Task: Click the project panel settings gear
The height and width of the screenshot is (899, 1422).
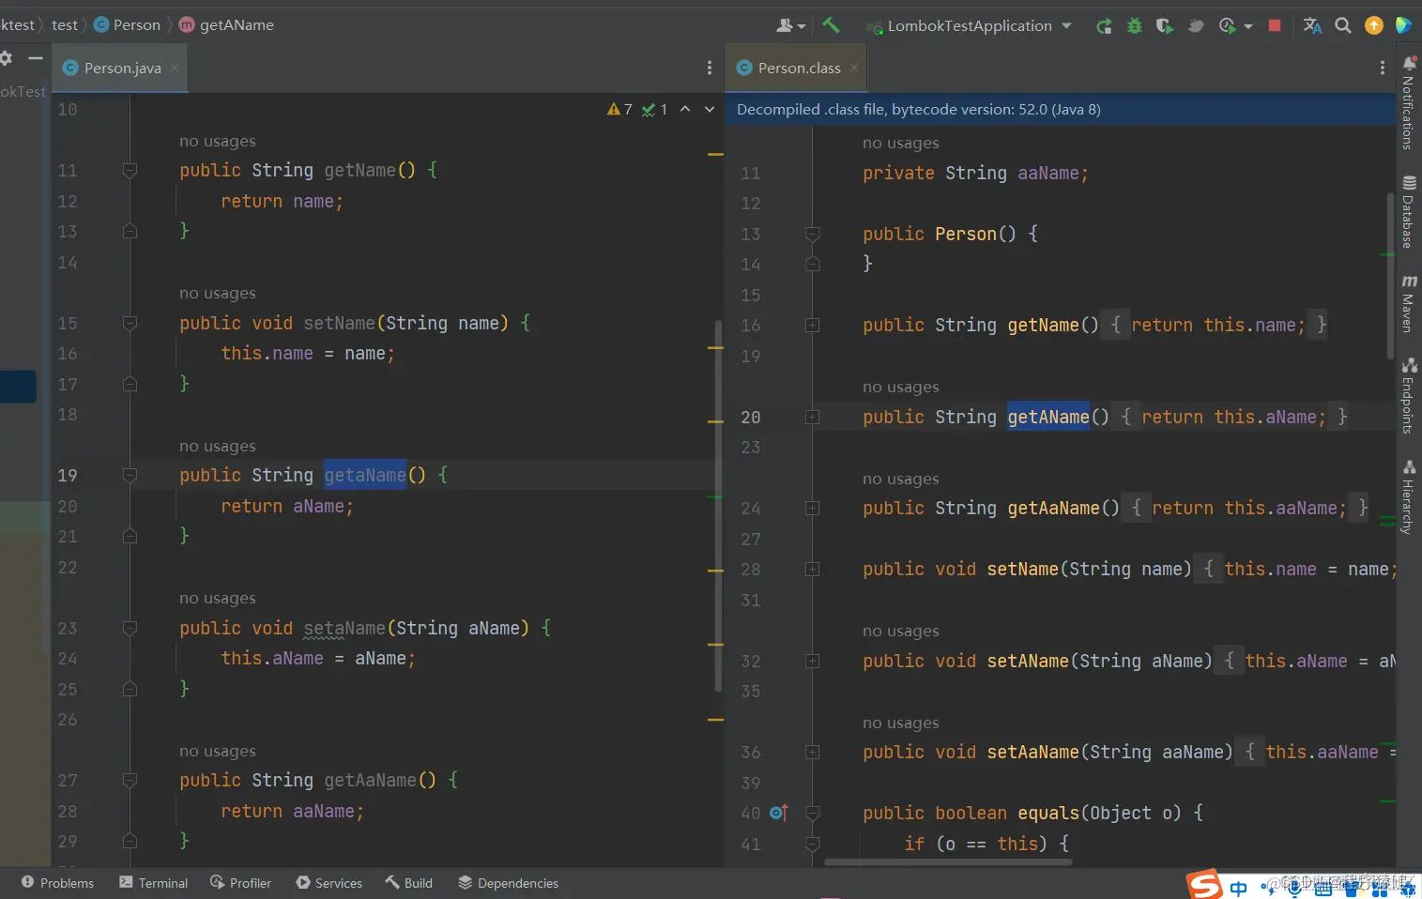Action: click(6, 58)
